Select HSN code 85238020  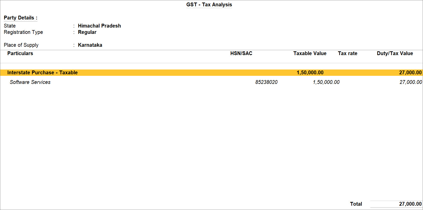tap(266, 82)
